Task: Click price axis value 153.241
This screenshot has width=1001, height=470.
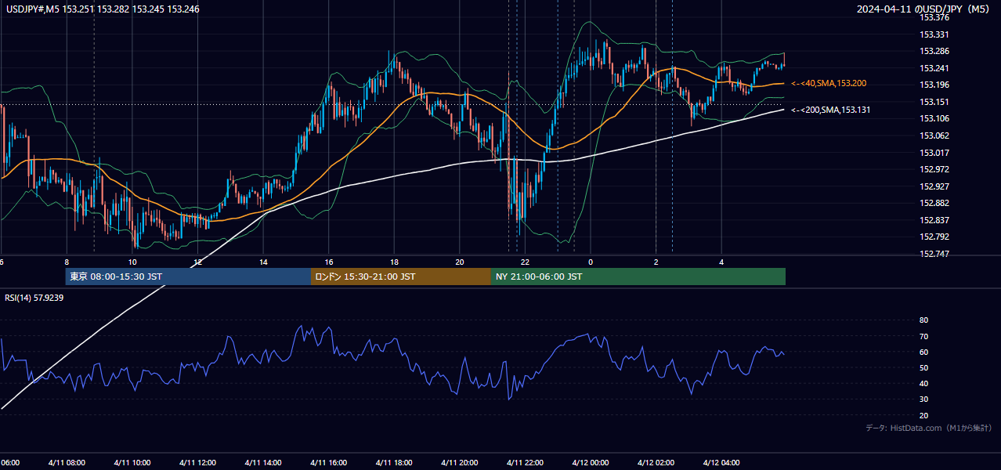Action: 934,68
